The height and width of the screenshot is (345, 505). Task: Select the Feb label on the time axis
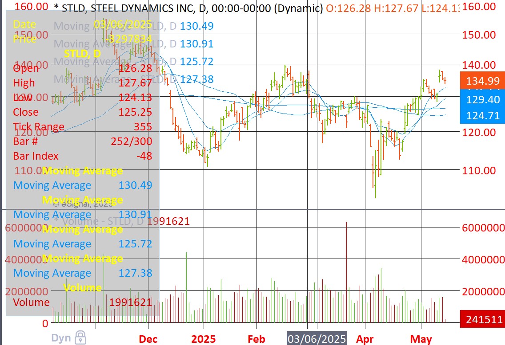[x=257, y=339]
